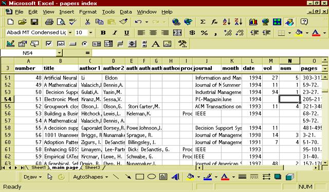The width and height of the screenshot is (329, 192).
Task: Open the Print Preview icon
Action: pos(61,22)
